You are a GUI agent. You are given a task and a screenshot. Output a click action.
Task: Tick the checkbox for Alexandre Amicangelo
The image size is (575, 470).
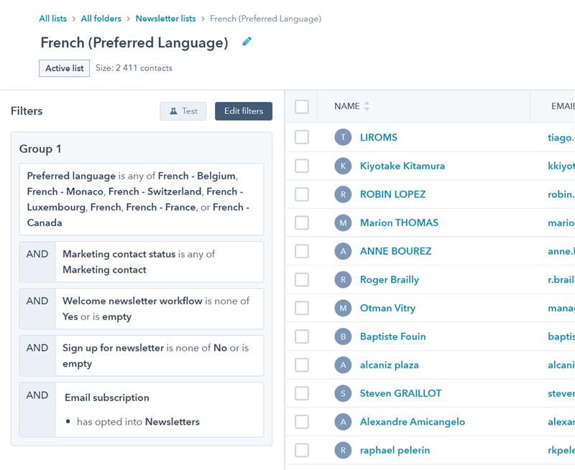(x=302, y=422)
